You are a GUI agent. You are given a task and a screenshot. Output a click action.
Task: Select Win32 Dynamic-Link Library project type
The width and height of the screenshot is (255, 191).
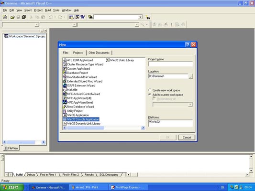coord(82,124)
